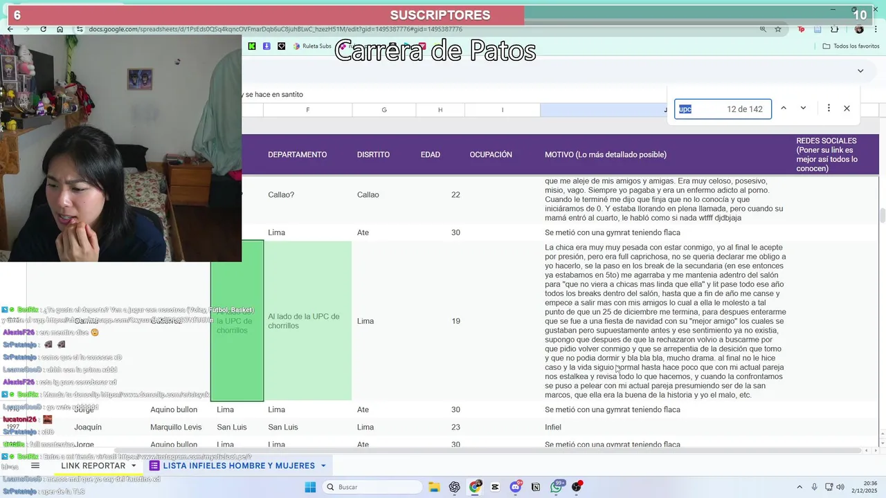Select the Joaquín name cell
886x498 pixels.
[88, 427]
